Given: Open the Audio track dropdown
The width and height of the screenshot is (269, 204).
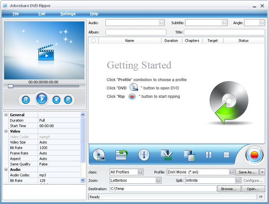Looking at the screenshot, I should [x=161, y=22].
